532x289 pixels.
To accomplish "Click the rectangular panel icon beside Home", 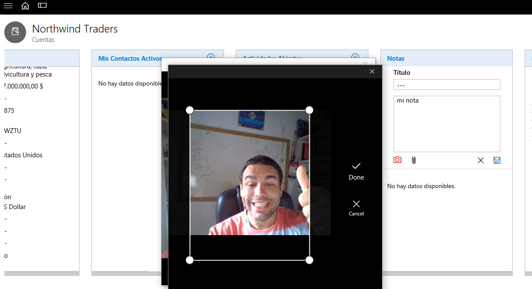I will click(42, 6).
